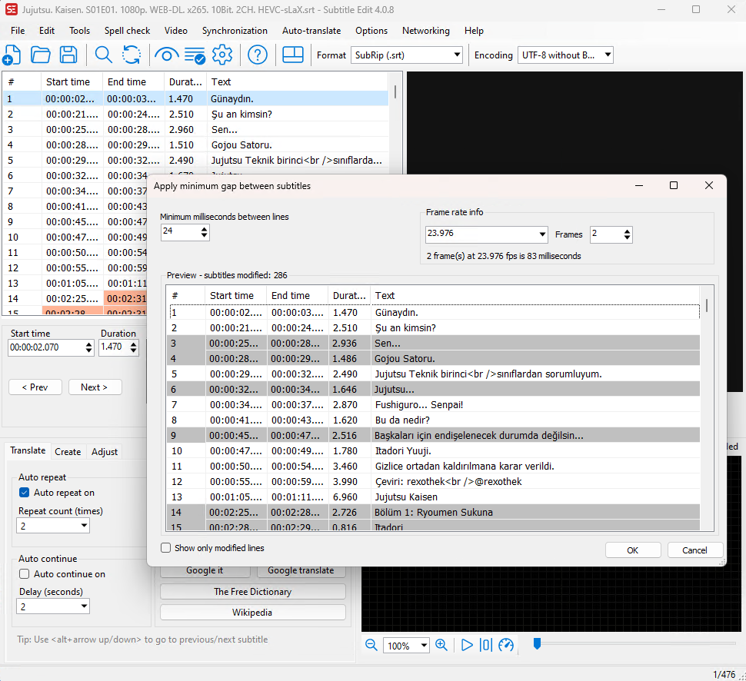Click the Text column header in preview
The width and height of the screenshot is (746, 681).
click(535, 295)
